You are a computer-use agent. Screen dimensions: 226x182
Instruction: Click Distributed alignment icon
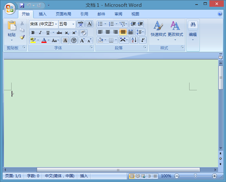coord(131,32)
